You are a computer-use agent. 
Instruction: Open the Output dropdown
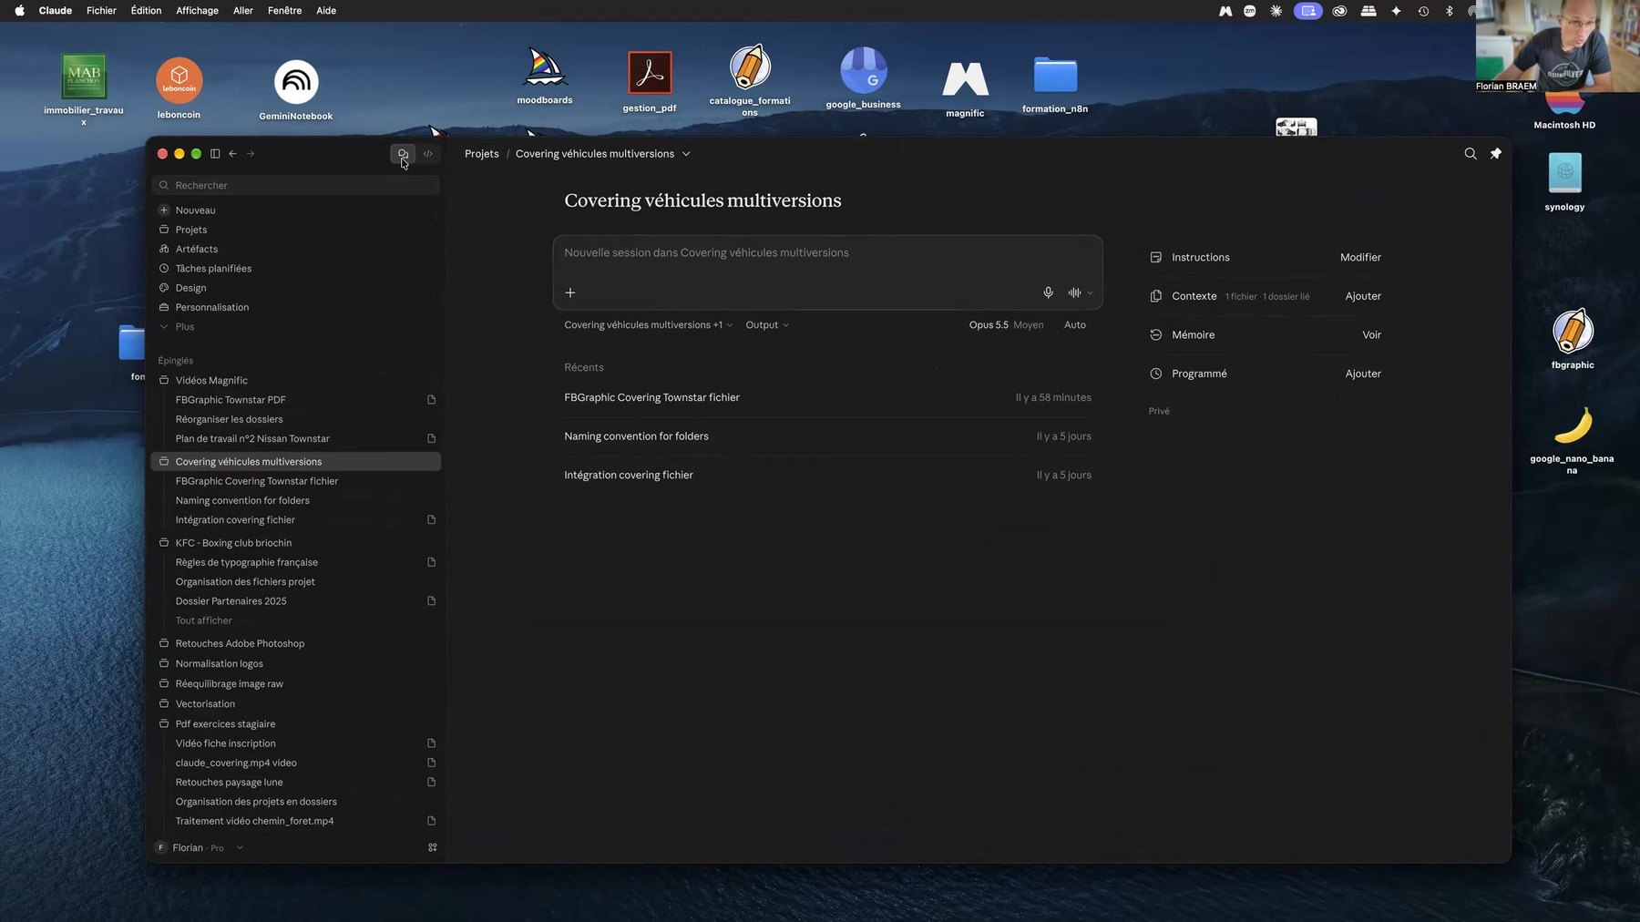pyautogui.click(x=767, y=325)
